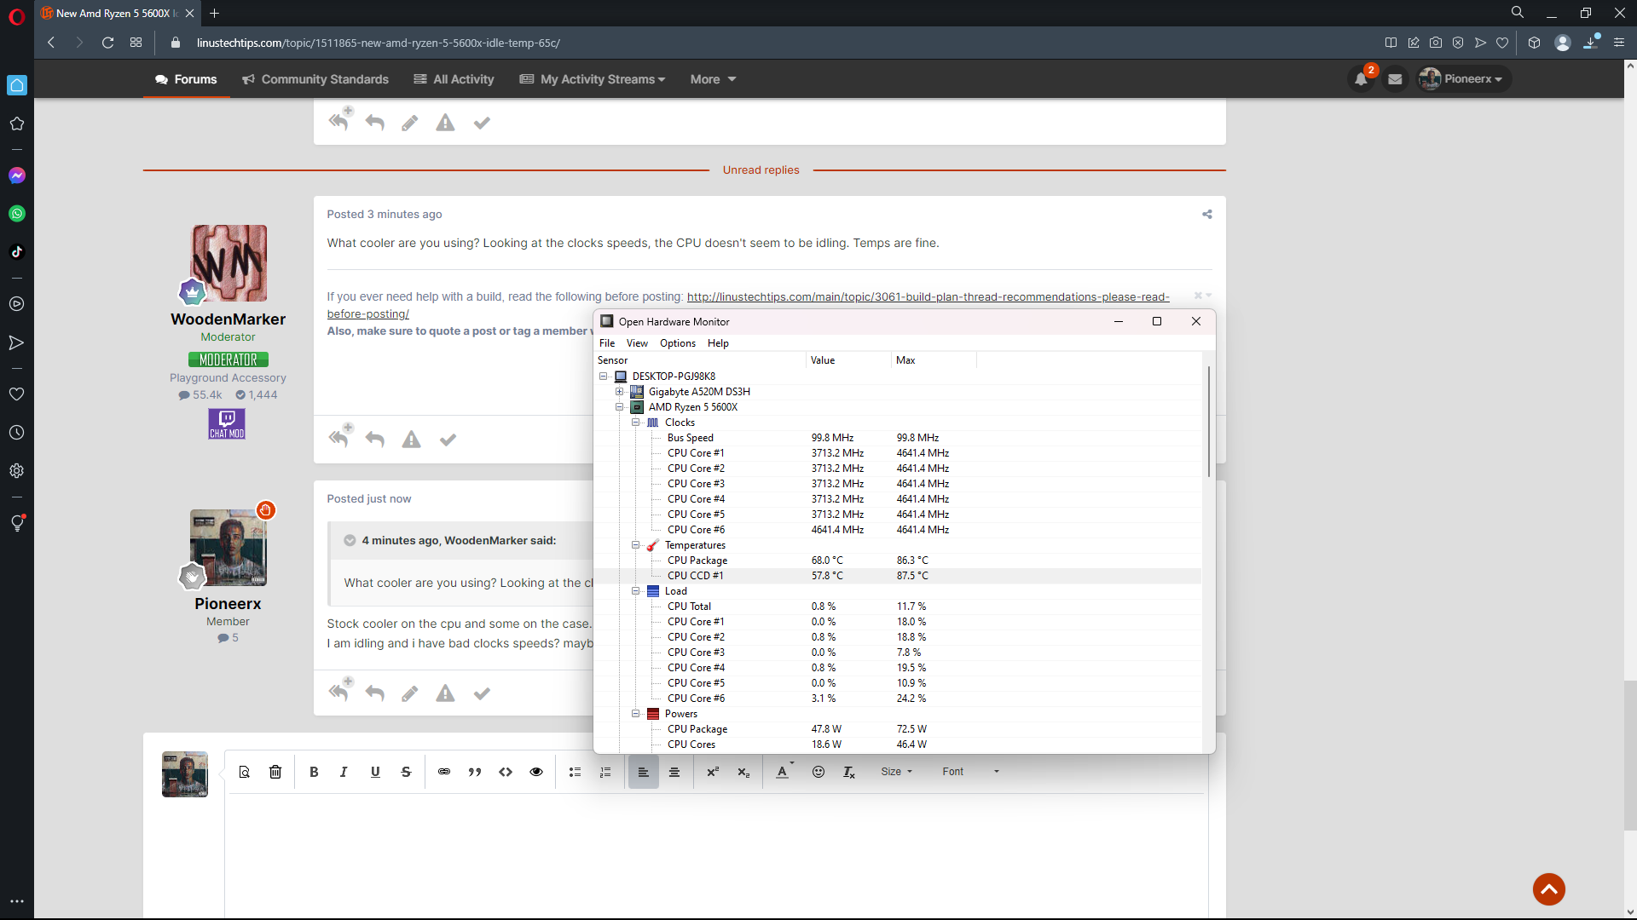Toggle superscript formatting
This screenshot has width=1637, height=920.
click(713, 772)
